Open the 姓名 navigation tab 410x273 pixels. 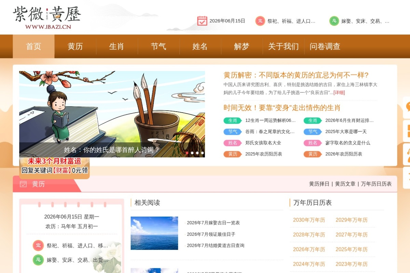tap(200, 46)
